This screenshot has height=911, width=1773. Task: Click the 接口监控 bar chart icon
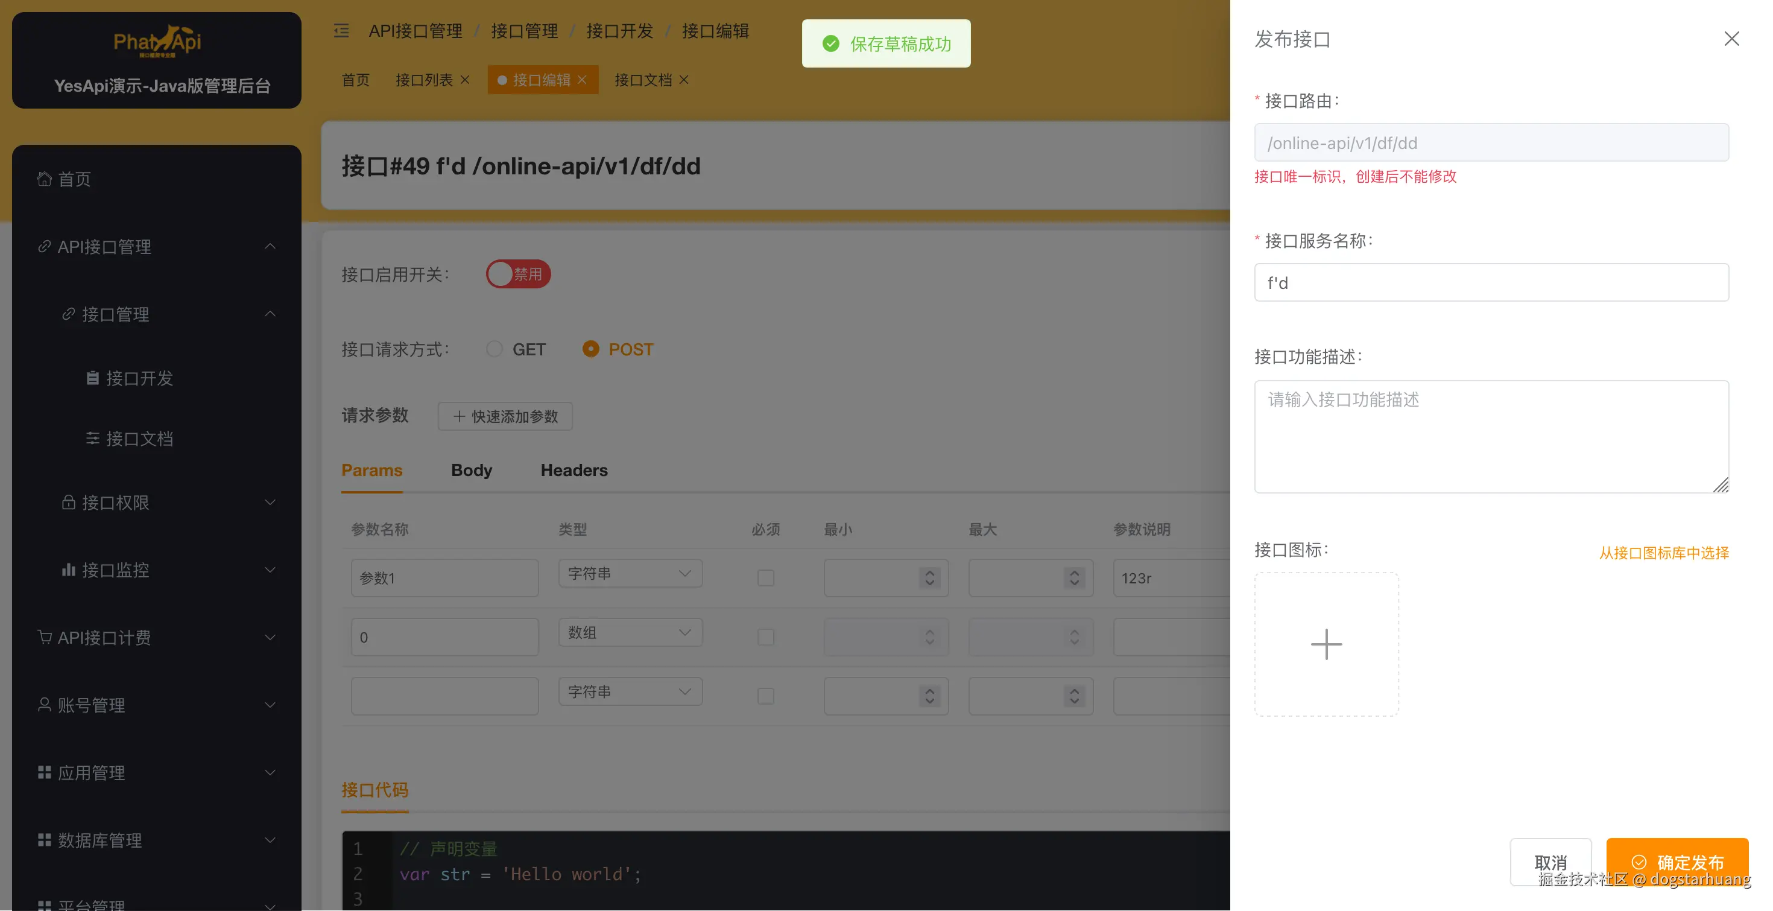point(68,570)
